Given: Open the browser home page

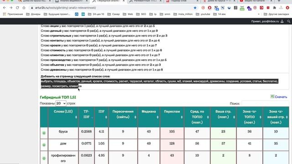Looking at the screenshot, I should click(24, 8).
